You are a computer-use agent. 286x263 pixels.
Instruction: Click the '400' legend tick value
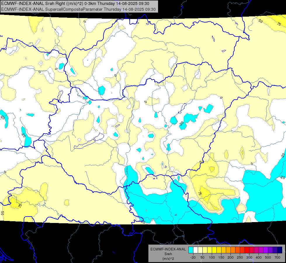tap(259, 257)
